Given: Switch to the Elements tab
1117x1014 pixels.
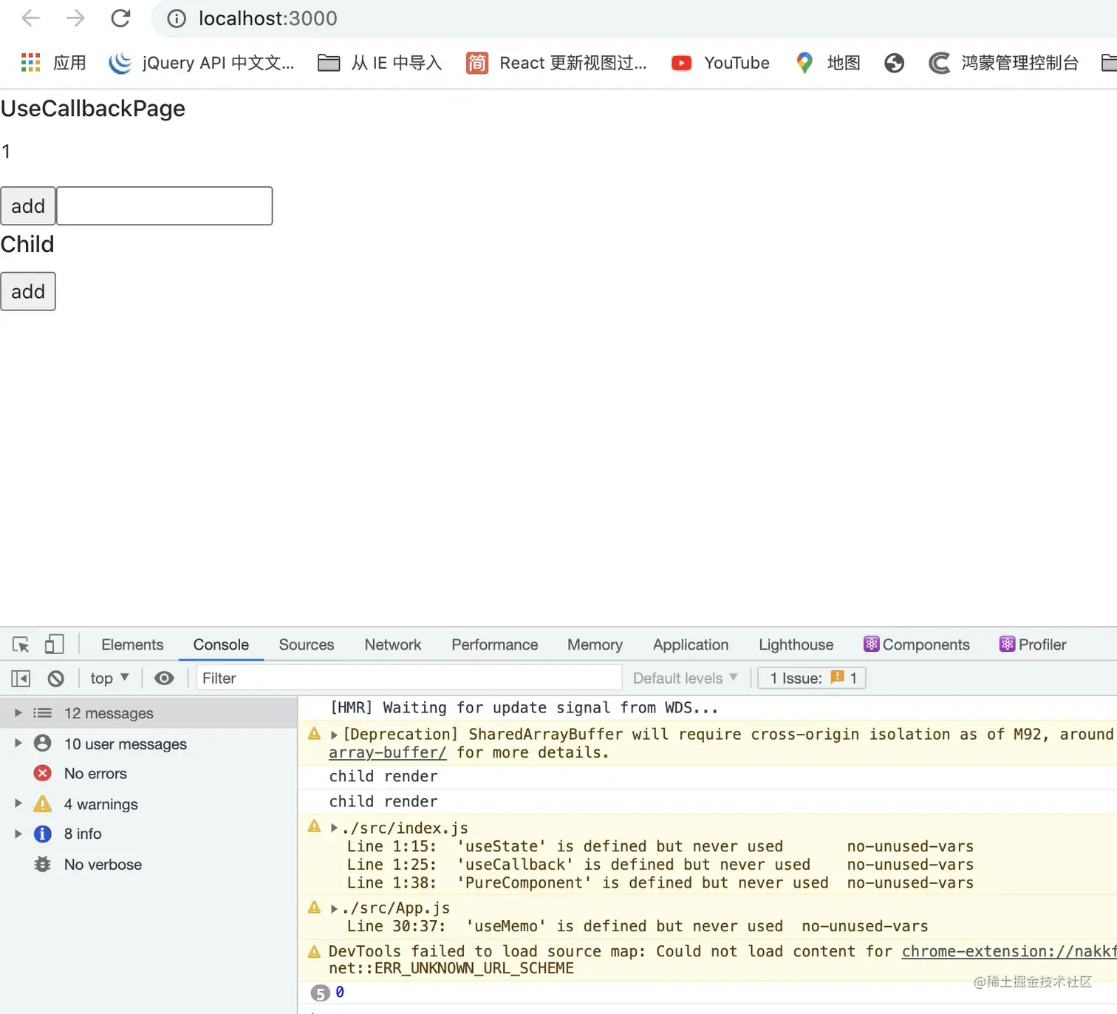Looking at the screenshot, I should tap(132, 644).
